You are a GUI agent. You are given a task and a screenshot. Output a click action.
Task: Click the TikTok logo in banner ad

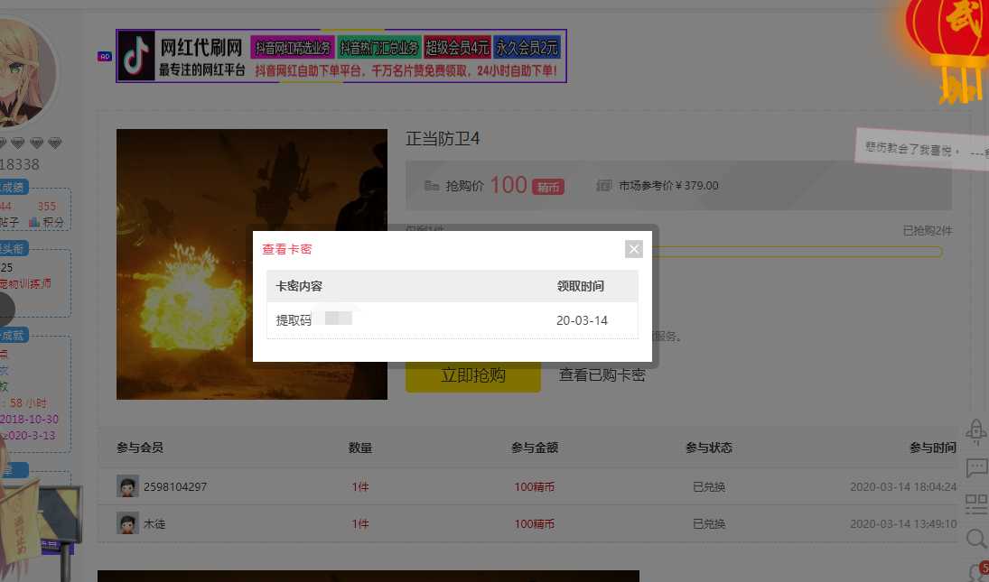pyautogui.click(x=136, y=55)
